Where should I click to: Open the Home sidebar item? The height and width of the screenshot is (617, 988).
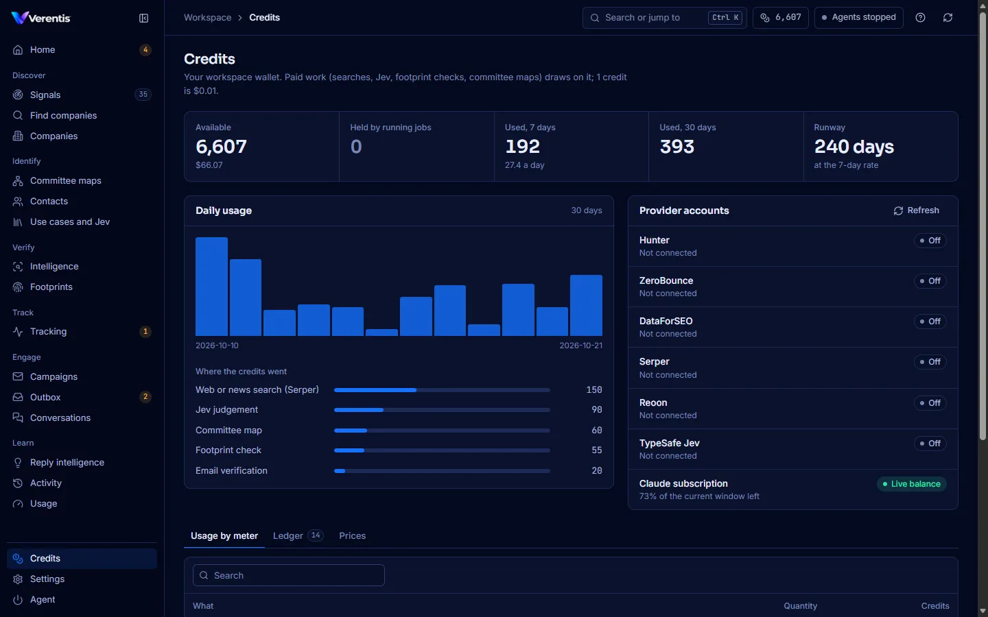click(82, 50)
